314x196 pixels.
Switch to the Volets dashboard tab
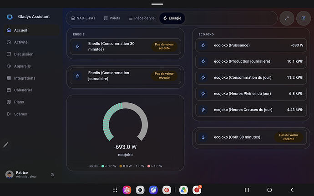(x=112, y=18)
